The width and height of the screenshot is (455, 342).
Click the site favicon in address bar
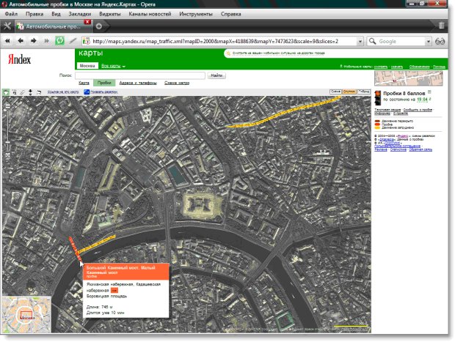(86, 41)
